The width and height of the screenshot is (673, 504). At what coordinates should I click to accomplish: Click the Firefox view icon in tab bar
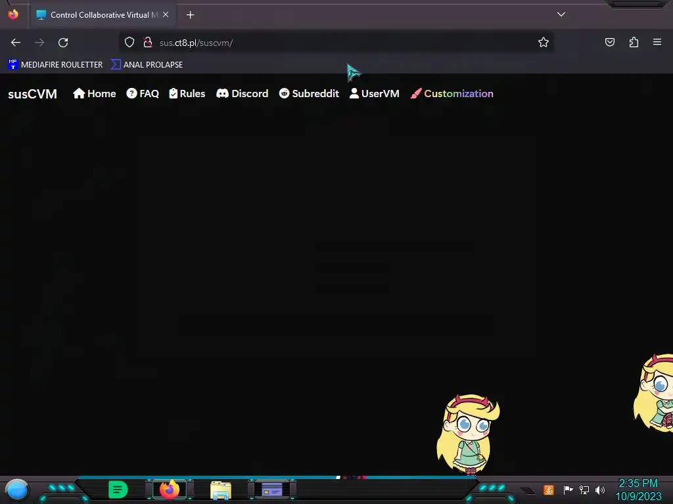13,14
